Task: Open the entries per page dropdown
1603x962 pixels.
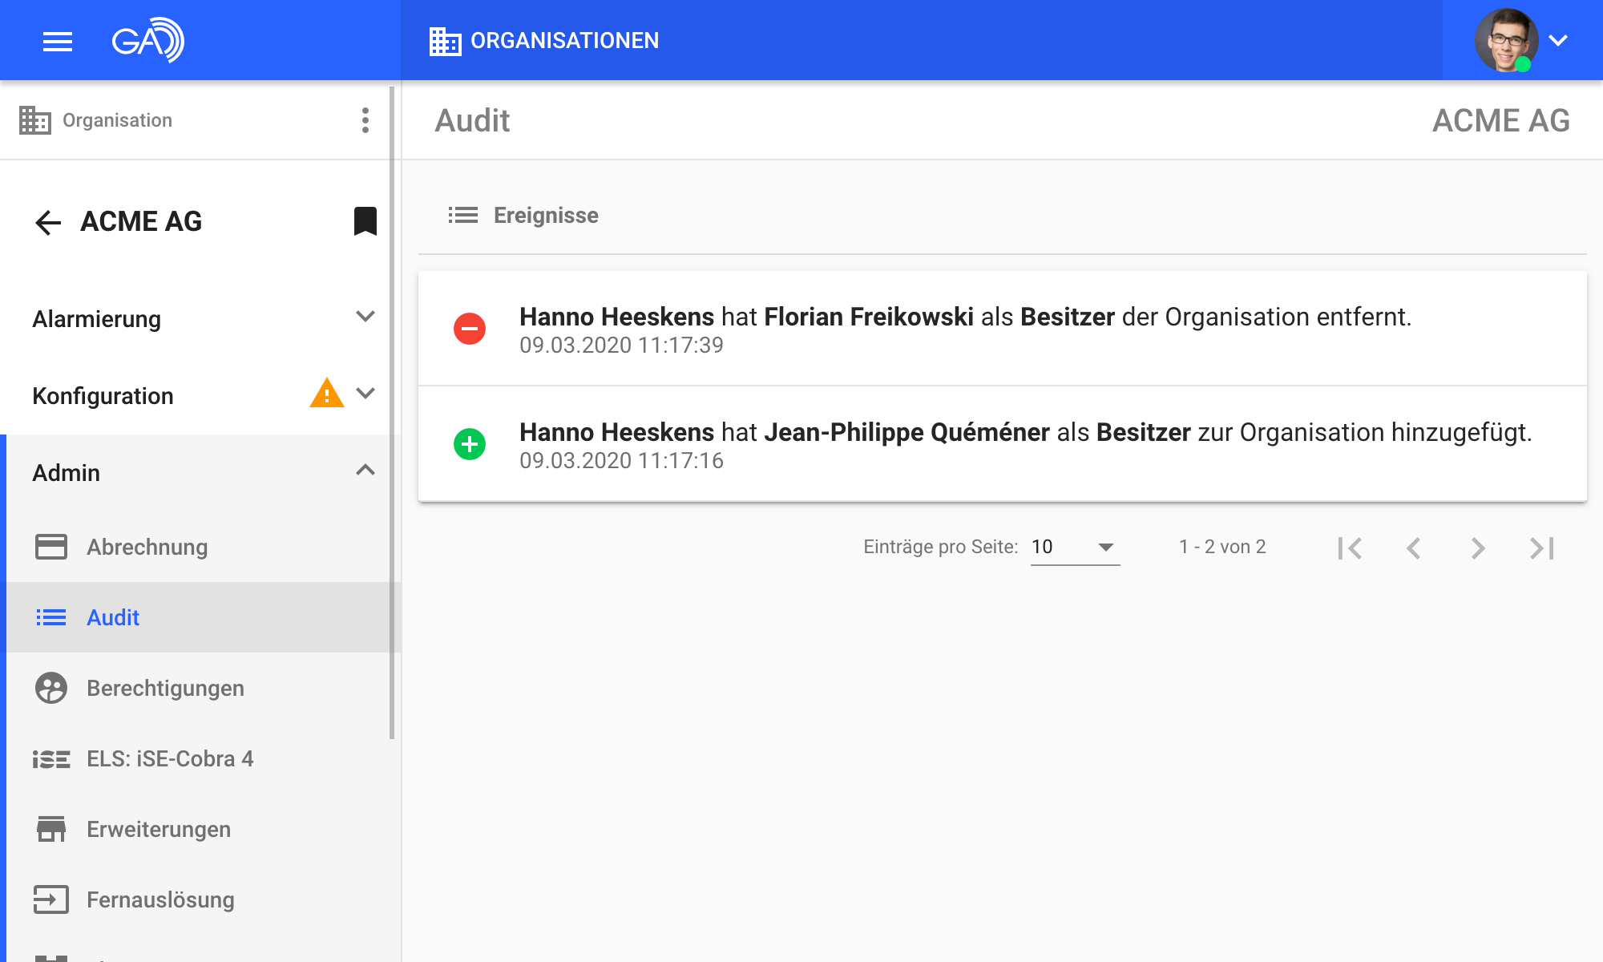Action: tap(1075, 548)
